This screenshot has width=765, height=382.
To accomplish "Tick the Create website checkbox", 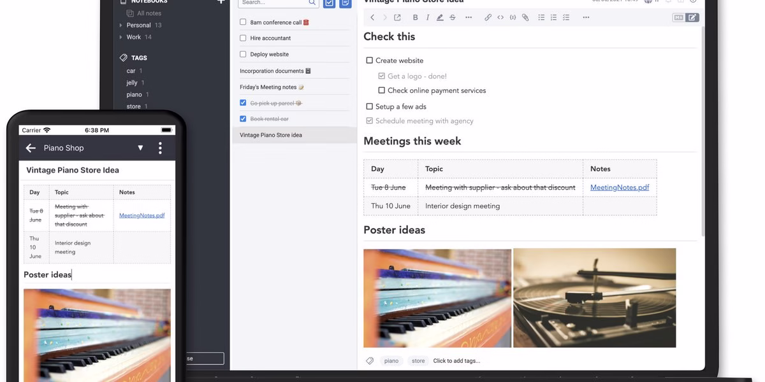I will tap(370, 60).
